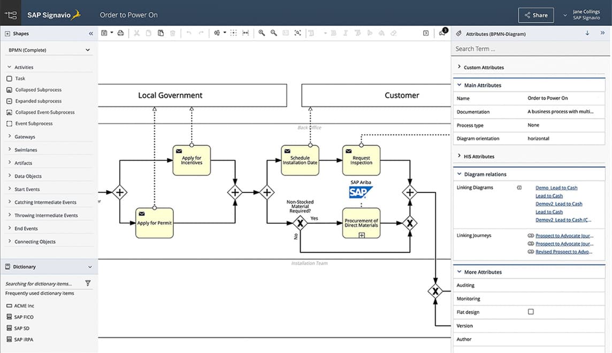Open the Swimlanes category
Viewport: 612px width, 353px height.
click(x=26, y=150)
